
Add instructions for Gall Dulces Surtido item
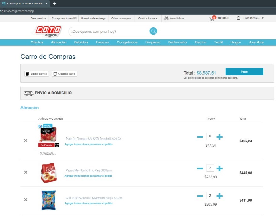coord(88,203)
